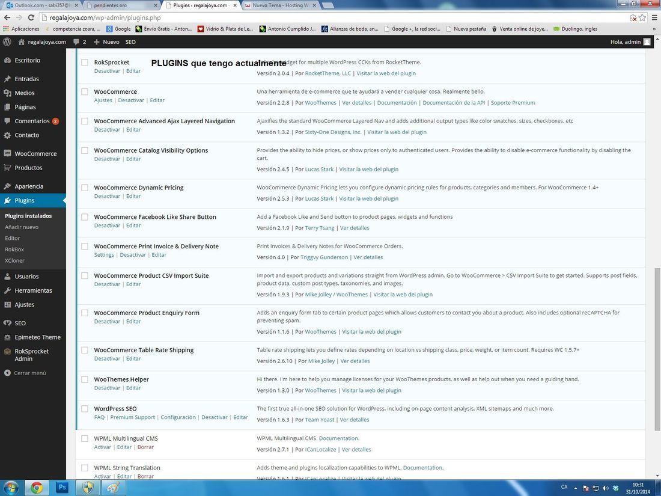
Task: Check WooCommerce Table Rate Shipping checkbox
Action: 85,350
